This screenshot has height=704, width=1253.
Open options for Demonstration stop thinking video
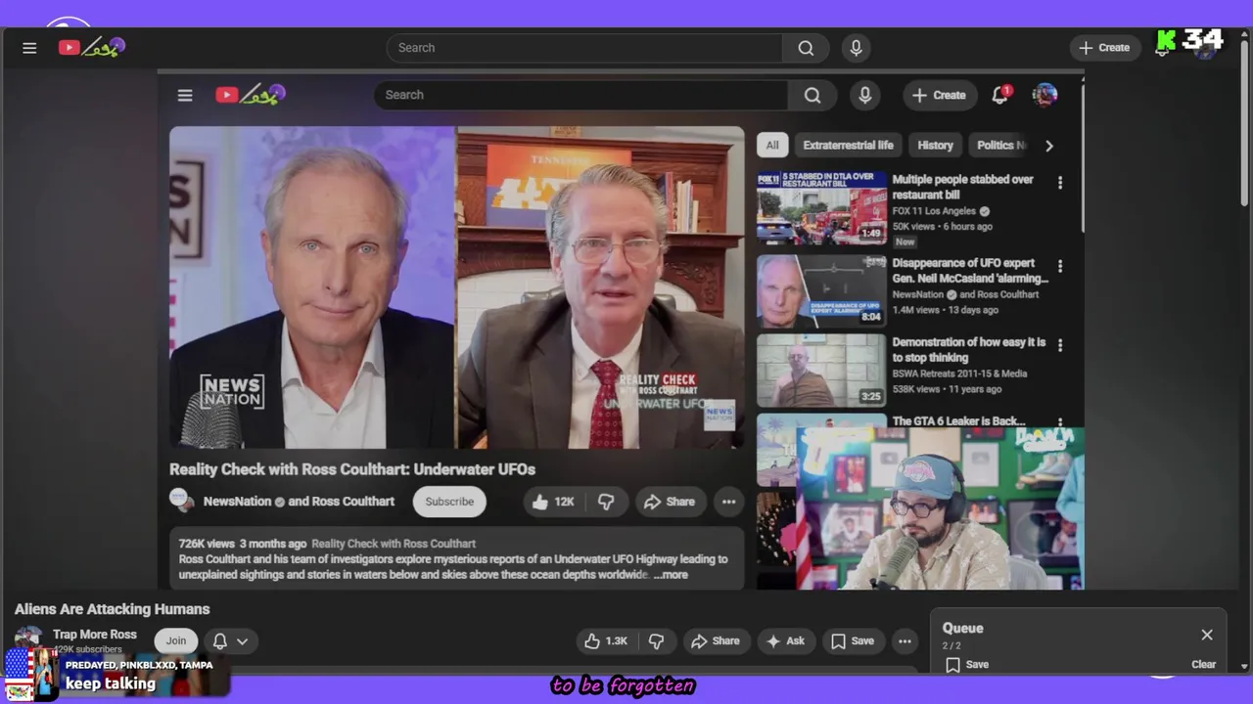(x=1059, y=345)
